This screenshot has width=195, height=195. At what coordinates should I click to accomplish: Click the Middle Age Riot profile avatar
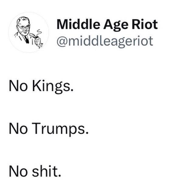click(28, 33)
